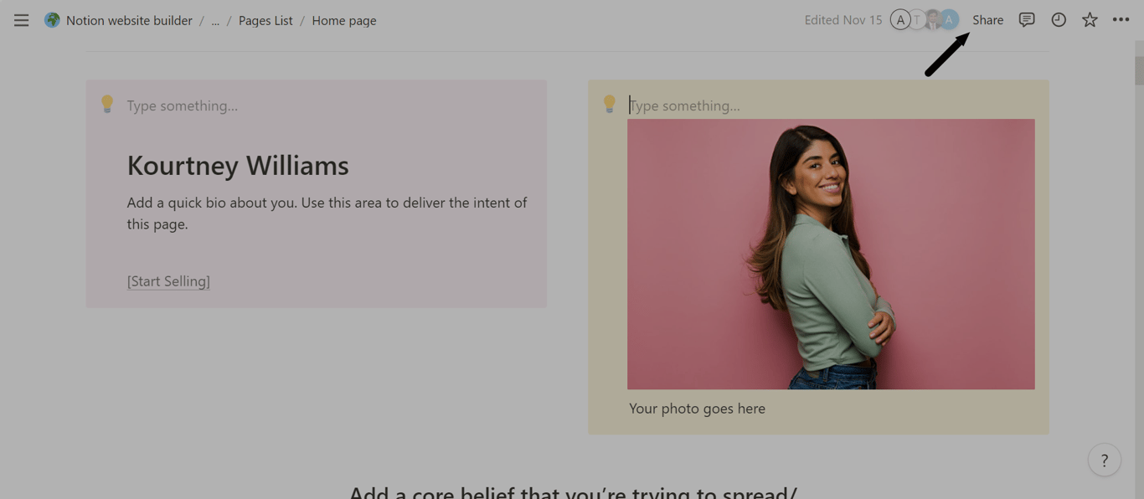This screenshot has width=1144, height=499.
Task: Click the lightbulb icon in the photo callout
Action: 609,104
